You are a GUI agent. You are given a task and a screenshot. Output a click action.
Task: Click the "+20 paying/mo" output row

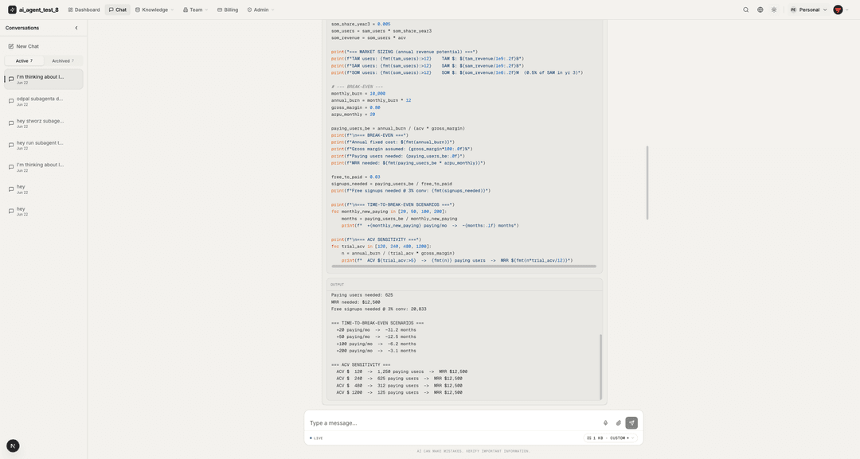376,330
